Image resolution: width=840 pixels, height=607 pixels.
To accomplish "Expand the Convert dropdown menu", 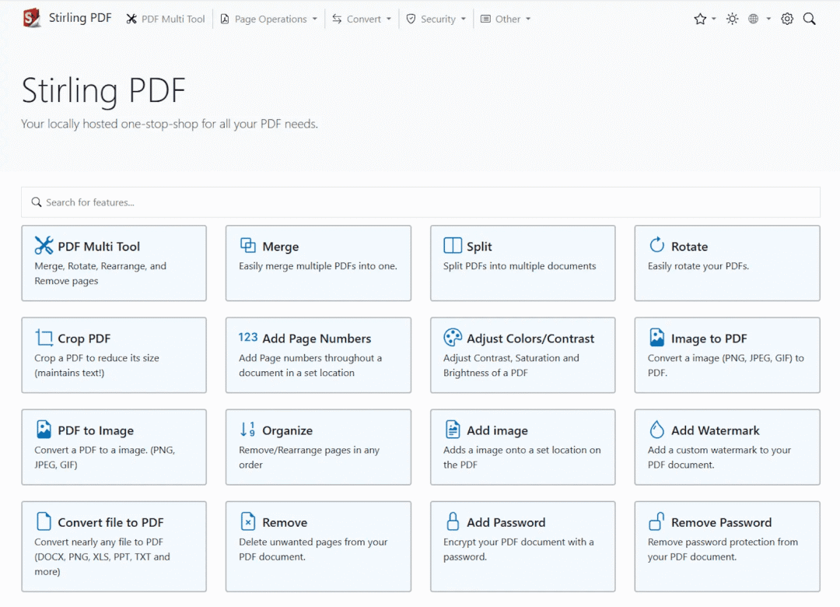I will click(362, 19).
